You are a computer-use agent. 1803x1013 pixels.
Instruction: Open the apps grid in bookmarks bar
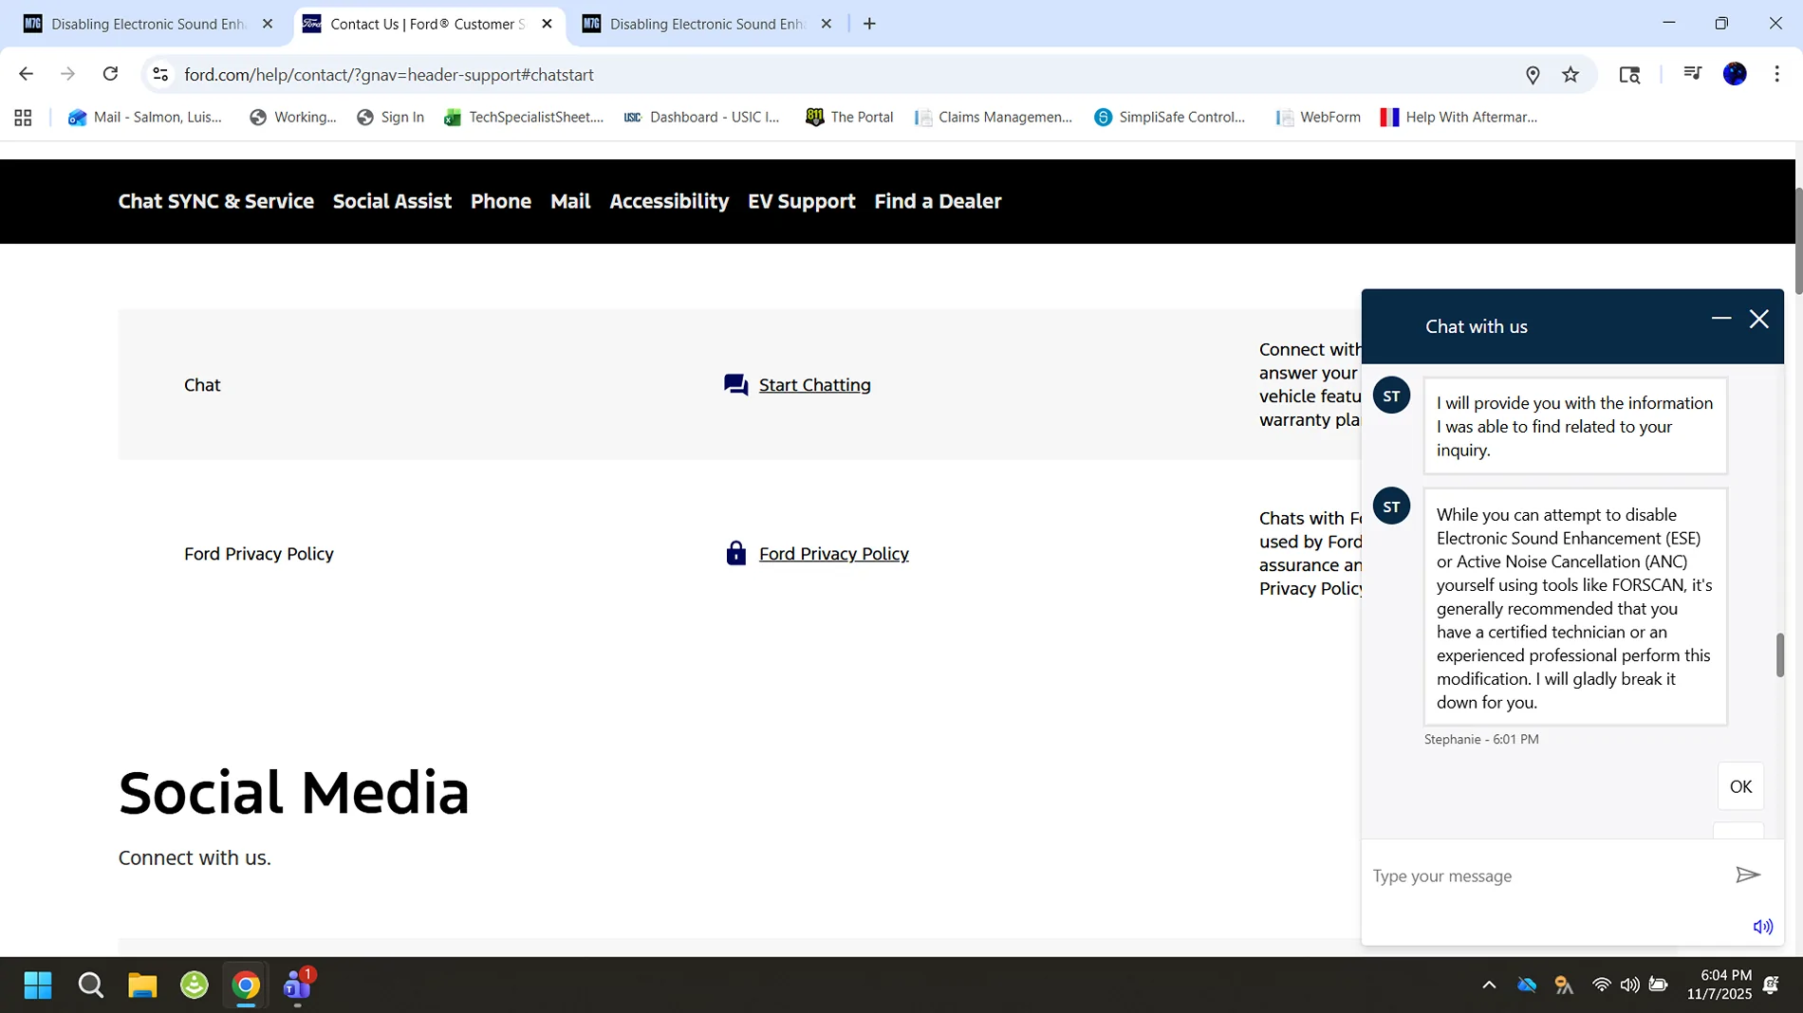tap(23, 118)
